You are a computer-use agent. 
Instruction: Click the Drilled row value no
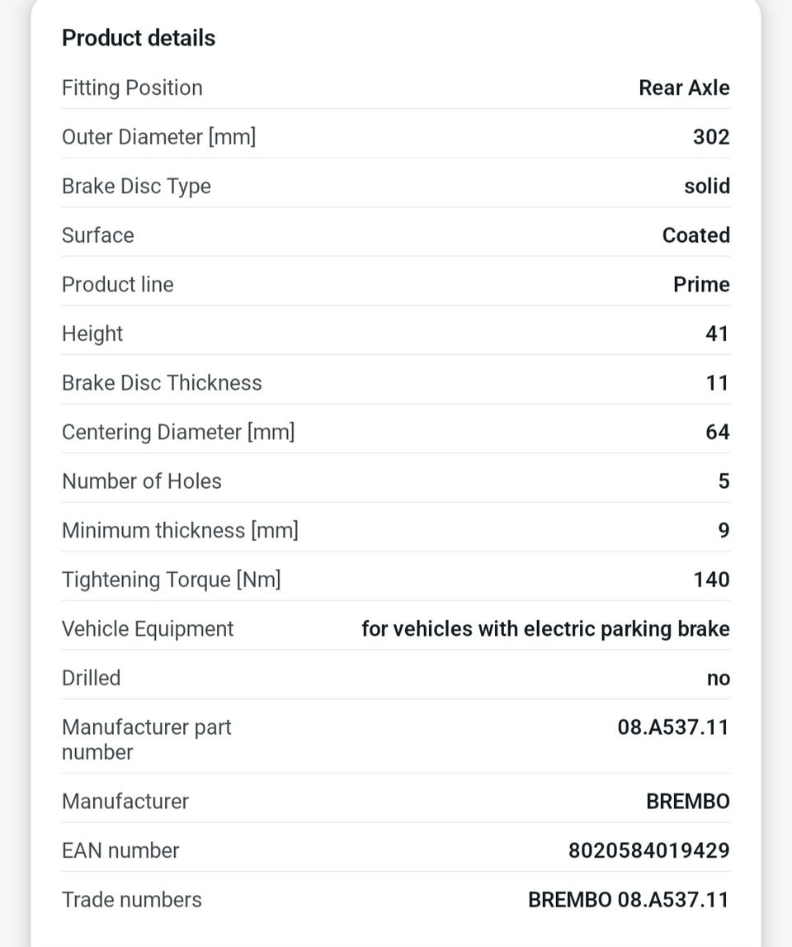719,678
